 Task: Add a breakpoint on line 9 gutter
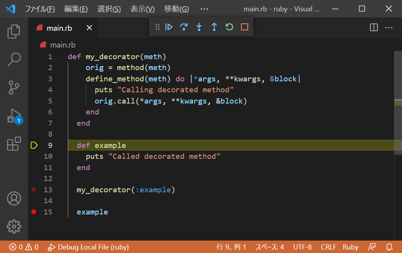click(34, 145)
